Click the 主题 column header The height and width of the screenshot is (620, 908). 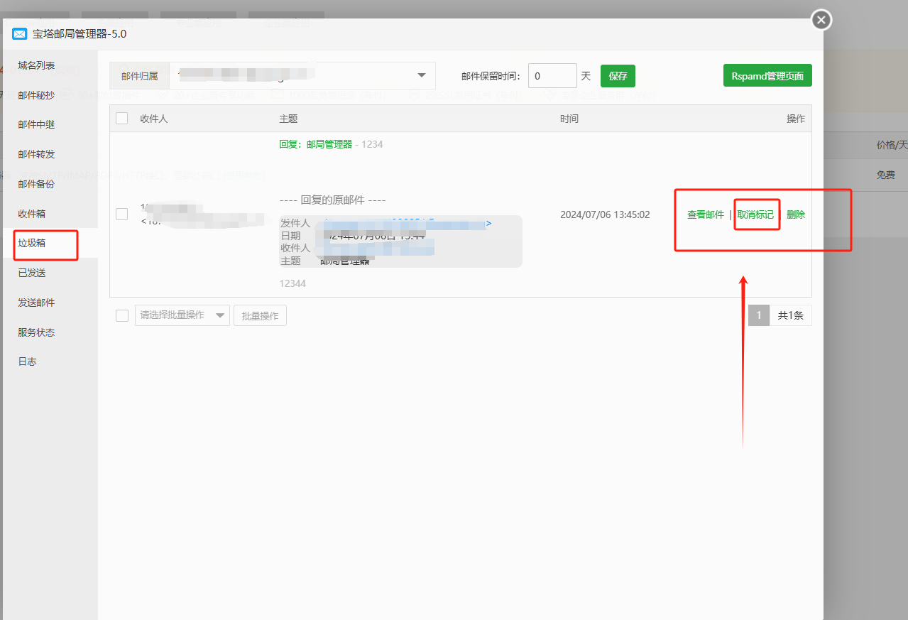288,119
